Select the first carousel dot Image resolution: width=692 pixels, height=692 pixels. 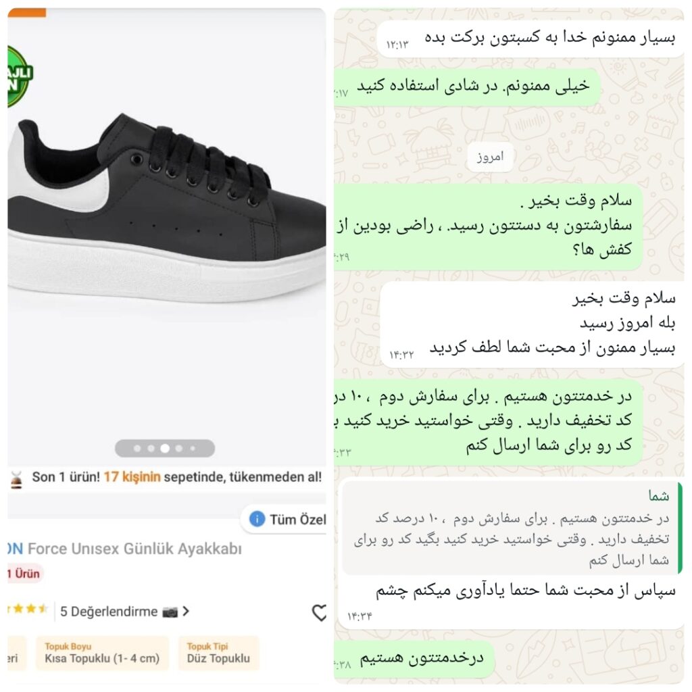(x=137, y=449)
